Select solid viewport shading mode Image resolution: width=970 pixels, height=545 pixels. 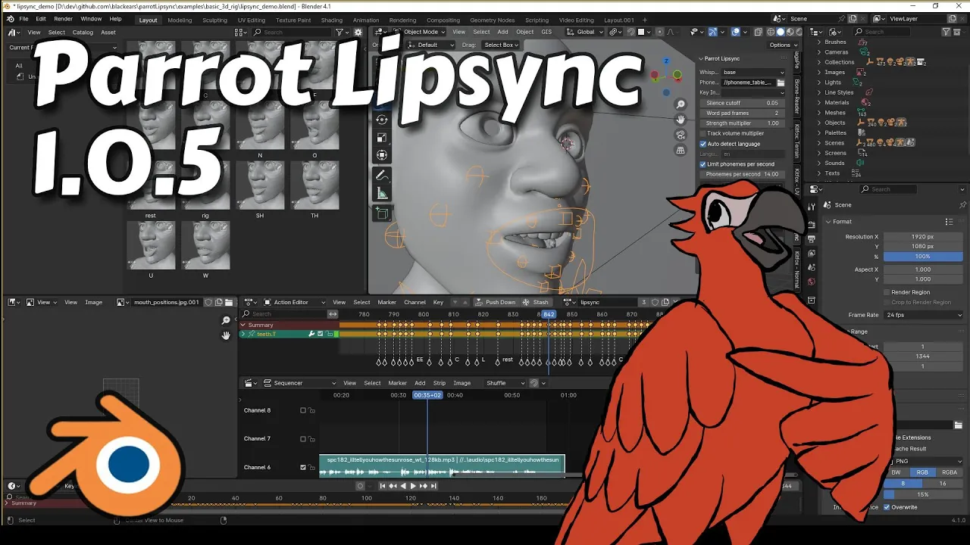781,32
